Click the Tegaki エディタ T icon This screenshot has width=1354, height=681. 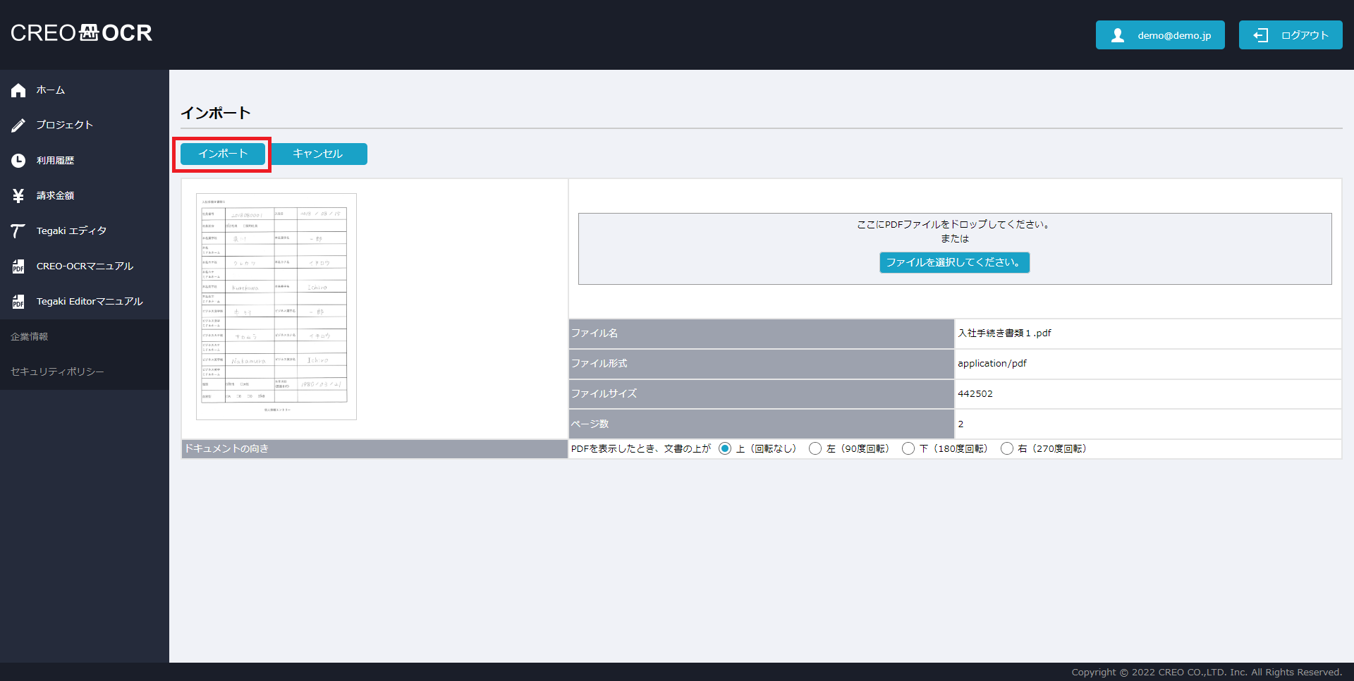[x=18, y=231]
